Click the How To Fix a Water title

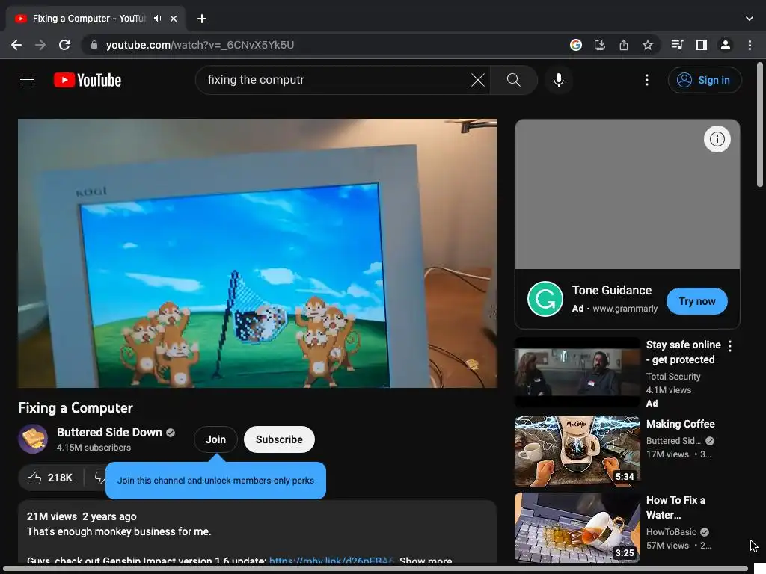pos(675,507)
